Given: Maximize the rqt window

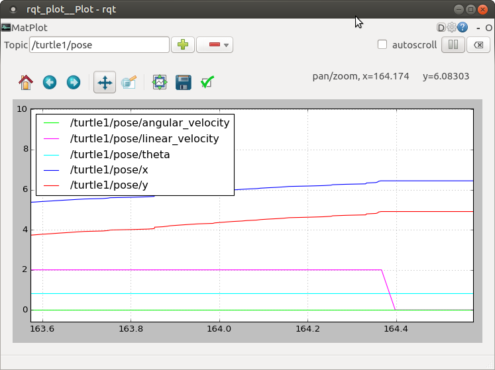Looking at the screenshot, I should pos(470,9).
